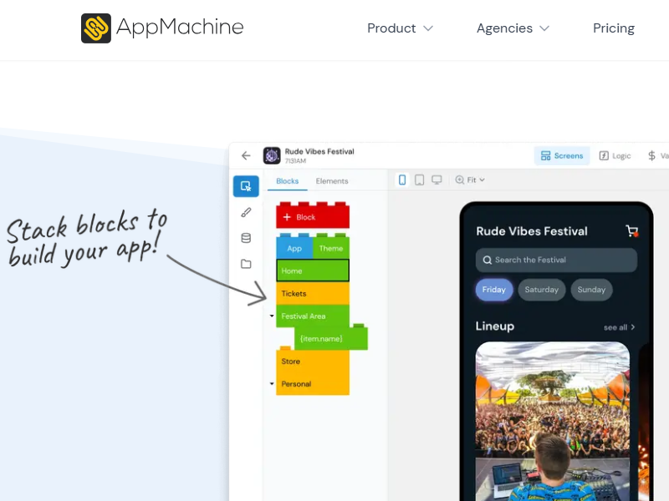Expand the Product menu
This screenshot has height=501, width=669.
[400, 28]
